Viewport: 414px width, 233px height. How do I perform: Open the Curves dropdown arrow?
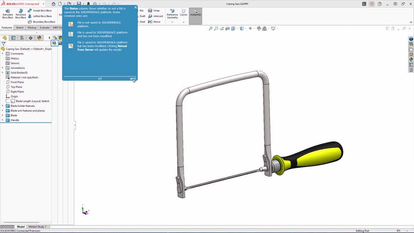[184, 22]
